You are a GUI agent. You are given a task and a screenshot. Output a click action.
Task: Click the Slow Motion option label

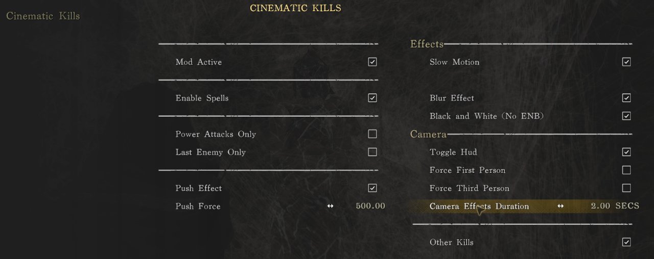point(454,62)
